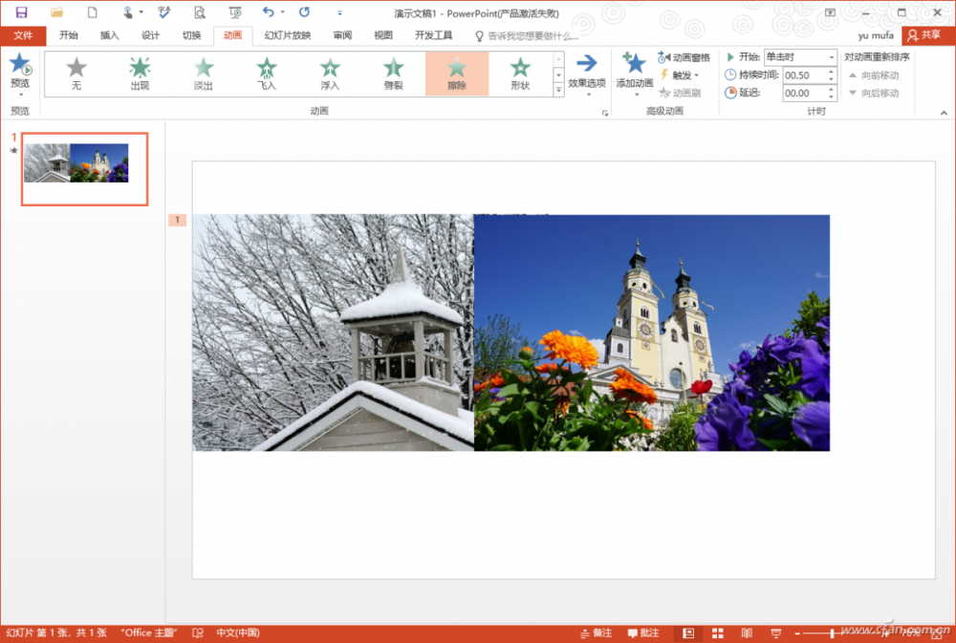Toggle the 备注 (Notes) pane
The image size is (956, 643).
pos(595,633)
